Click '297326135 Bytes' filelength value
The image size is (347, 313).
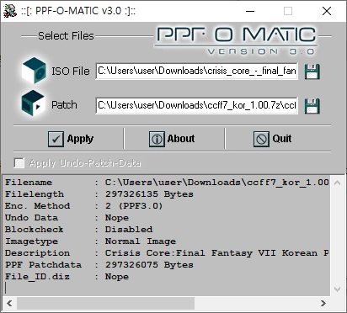coord(149,194)
